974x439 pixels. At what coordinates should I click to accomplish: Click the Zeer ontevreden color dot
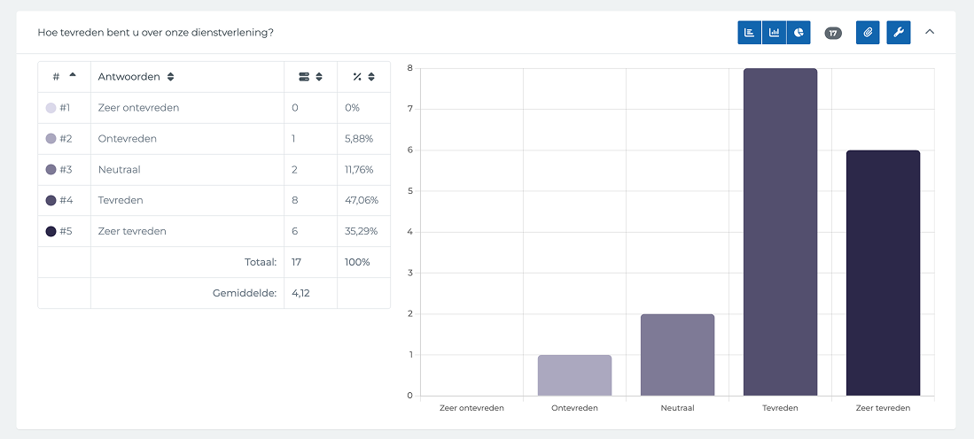point(51,108)
